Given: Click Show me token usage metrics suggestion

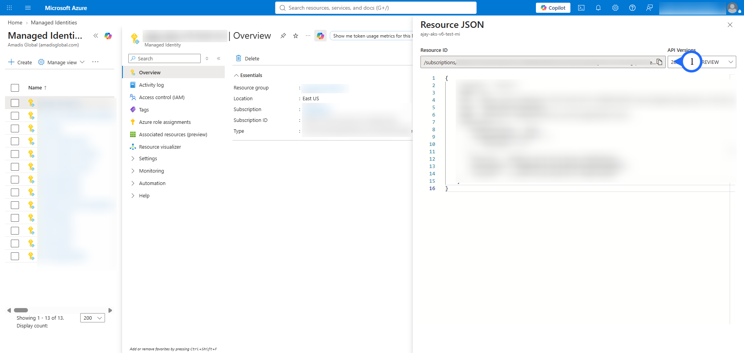Looking at the screenshot, I should point(371,36).
